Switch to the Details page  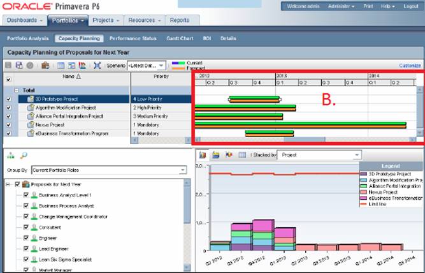pos(228,38)
